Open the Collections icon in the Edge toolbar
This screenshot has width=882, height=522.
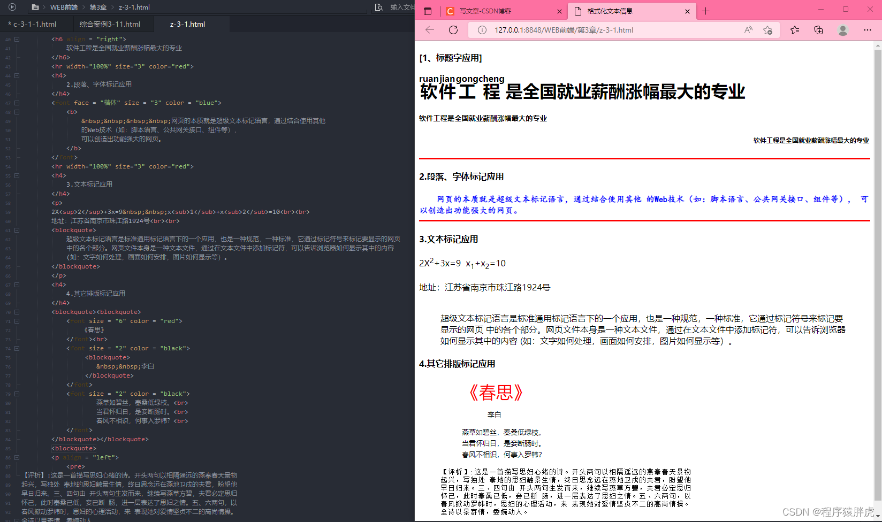(818, 30)
